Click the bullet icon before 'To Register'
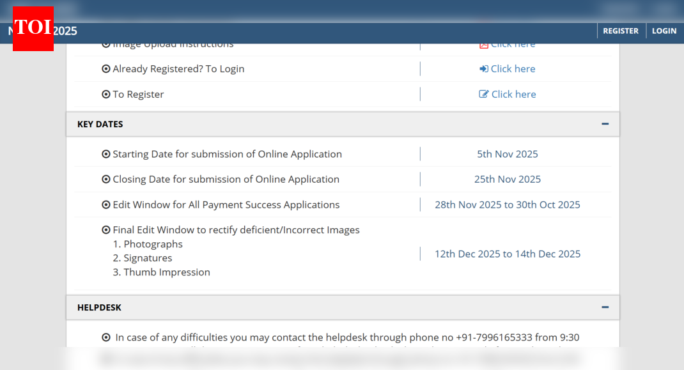Image resolution: width=684 pixels, height=370 pixels. click(x=106, y=94)
